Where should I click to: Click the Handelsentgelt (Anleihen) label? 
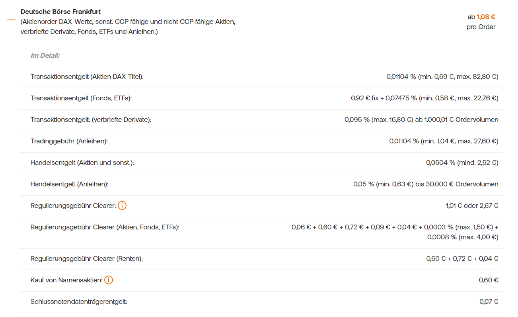pyautogui.click(x=70, y=184)
